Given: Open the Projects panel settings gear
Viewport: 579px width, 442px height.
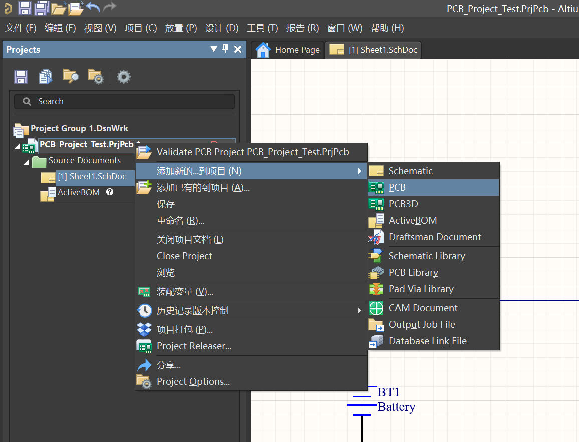Looking at the screenshot, I should pyautogui.click(x=123, y=77).
